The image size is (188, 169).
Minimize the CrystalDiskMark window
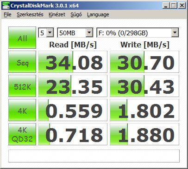click(x=166, y=6)
